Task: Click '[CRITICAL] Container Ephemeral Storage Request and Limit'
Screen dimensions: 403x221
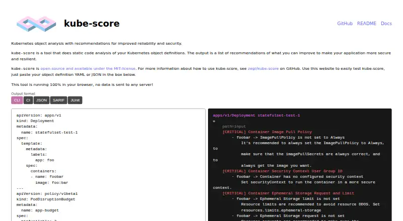Action: tap(288, 193)
